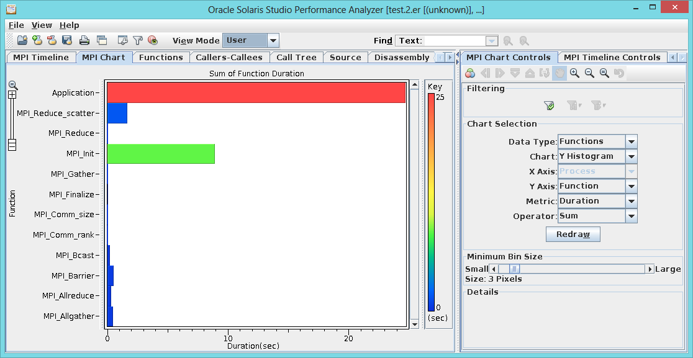693x358 pixels.
Task: Click the minus box on the vertical zoom slider
Action: (x=12, y=145)
